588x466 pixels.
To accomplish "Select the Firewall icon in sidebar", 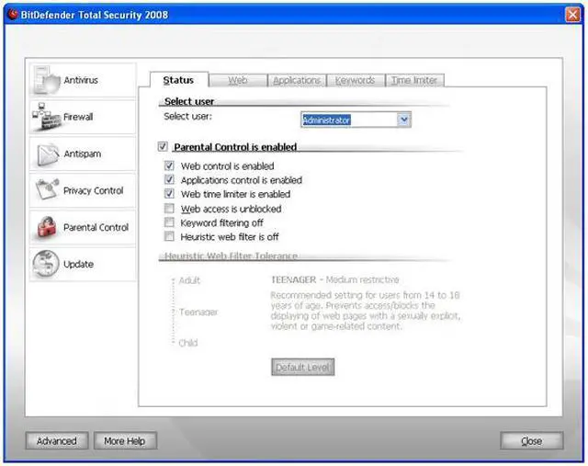I will pyautogui.click(x=46, y=118).
